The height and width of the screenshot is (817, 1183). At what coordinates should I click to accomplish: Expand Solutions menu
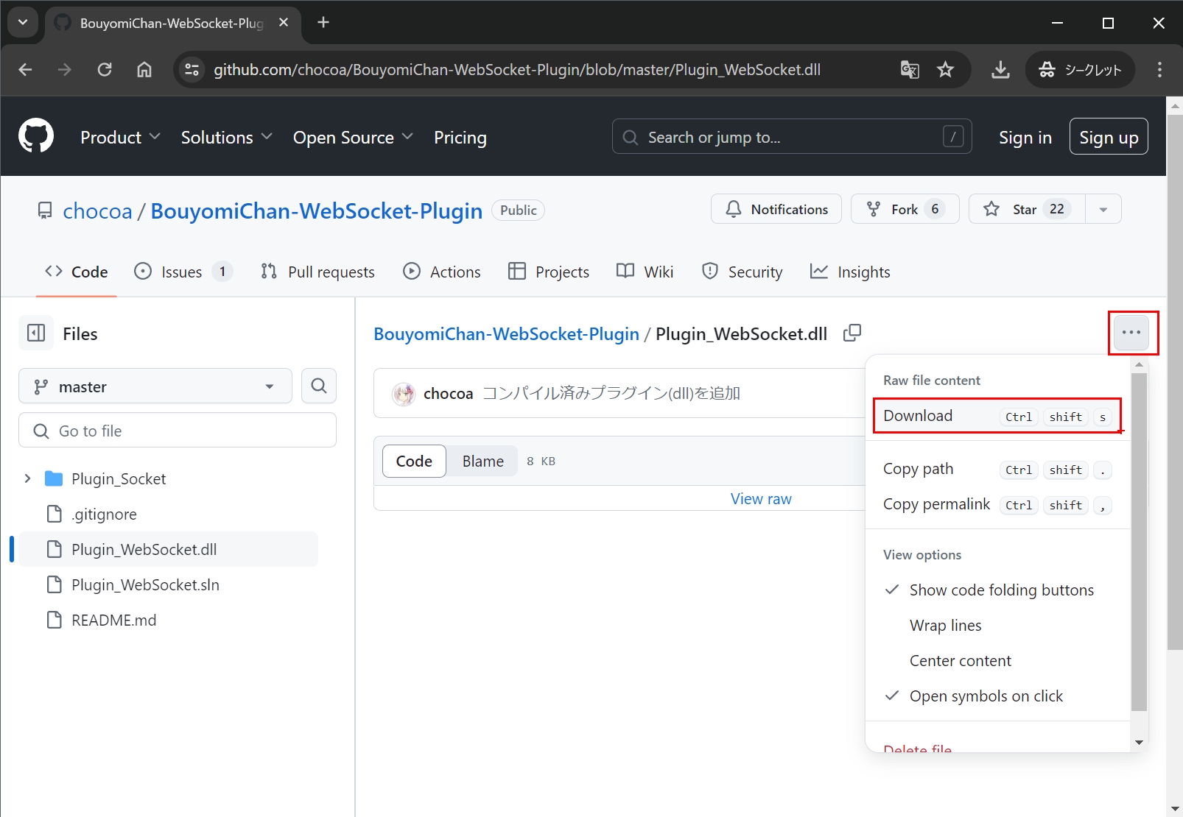pyautogui.click(x=226, y=138)
